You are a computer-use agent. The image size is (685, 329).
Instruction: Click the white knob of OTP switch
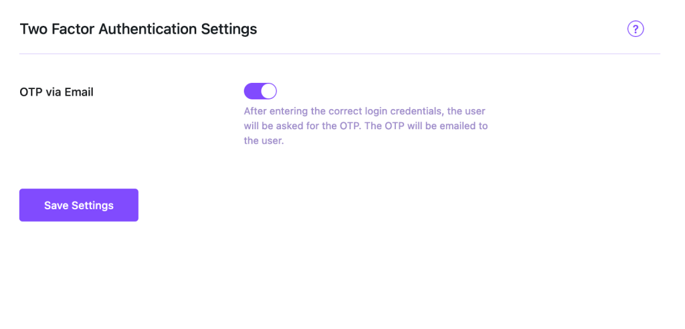point(268,91)
